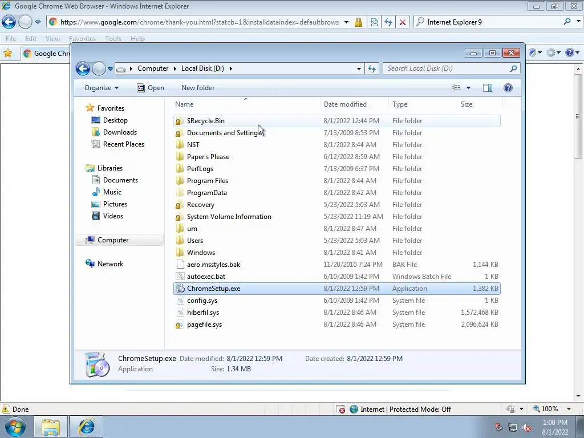
Task: Open the view options dropdown arrow
Action: (469, 88)
